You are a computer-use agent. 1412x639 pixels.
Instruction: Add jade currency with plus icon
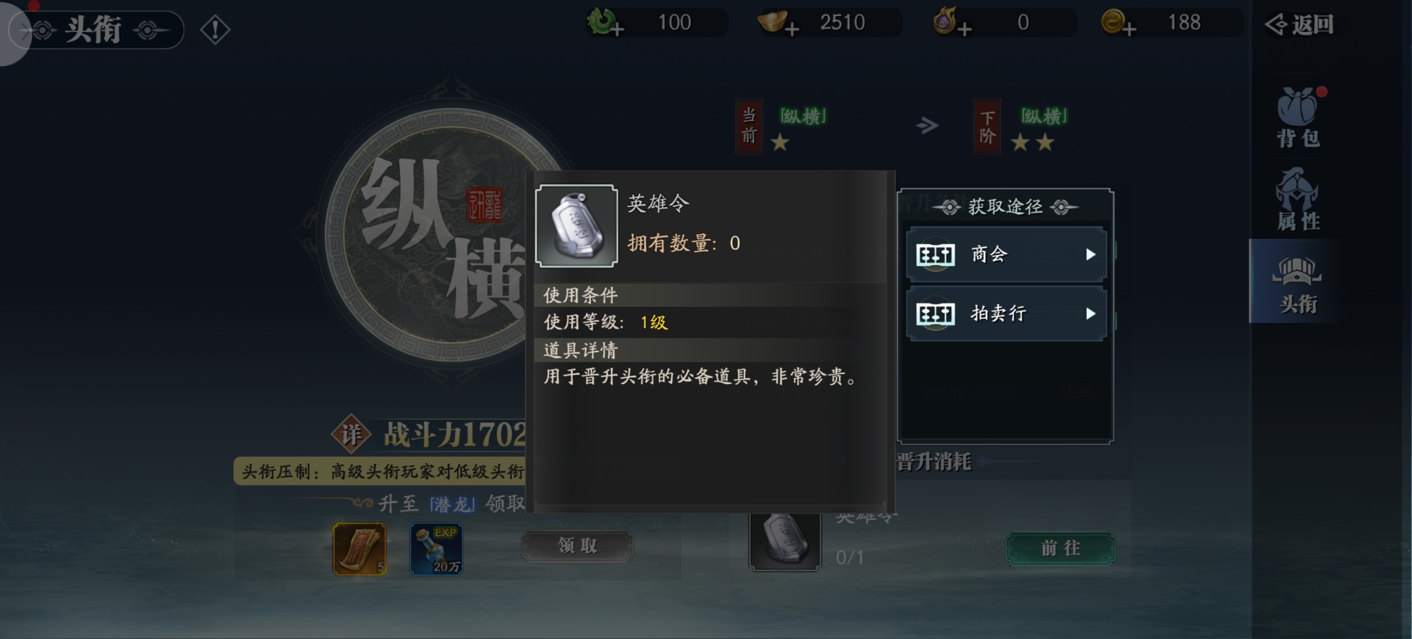(x=617, y=29)
